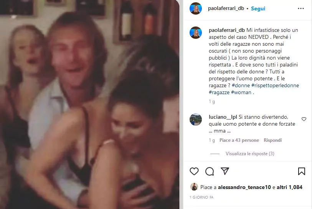Open the 'Piace a 43 persone' likes list
Screen dimensions: 312x209
(x=239, y=140)
